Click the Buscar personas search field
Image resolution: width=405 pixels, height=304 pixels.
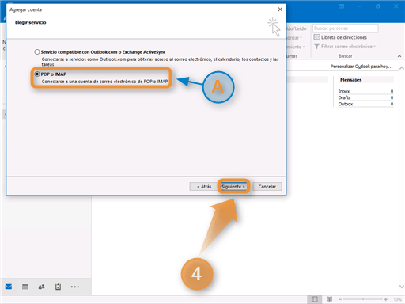point(346,28)
